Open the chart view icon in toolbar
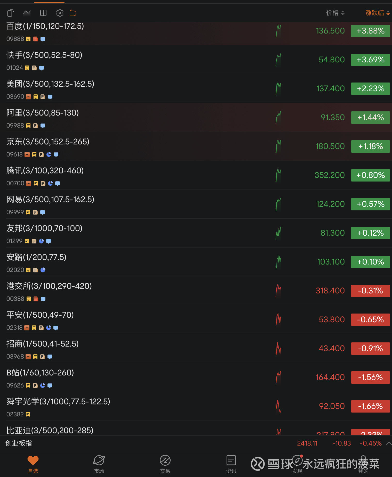Screen dimensions: 392x477 coord(27,13)
